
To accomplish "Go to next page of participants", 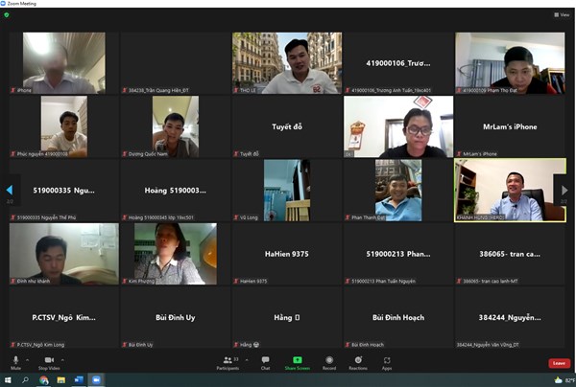I will click(x=564, y=191).
